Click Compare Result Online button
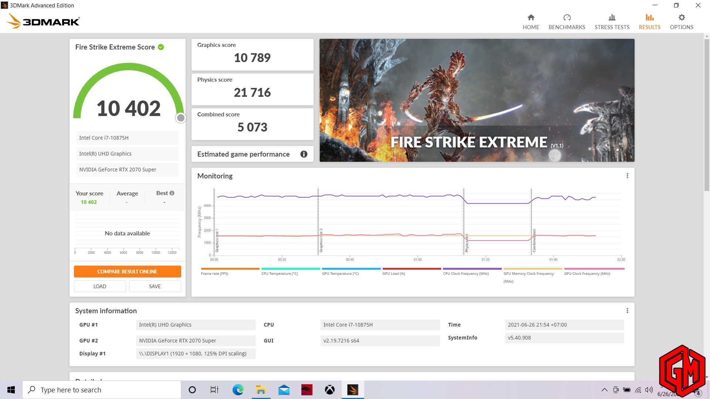 [x=127, y=272]
